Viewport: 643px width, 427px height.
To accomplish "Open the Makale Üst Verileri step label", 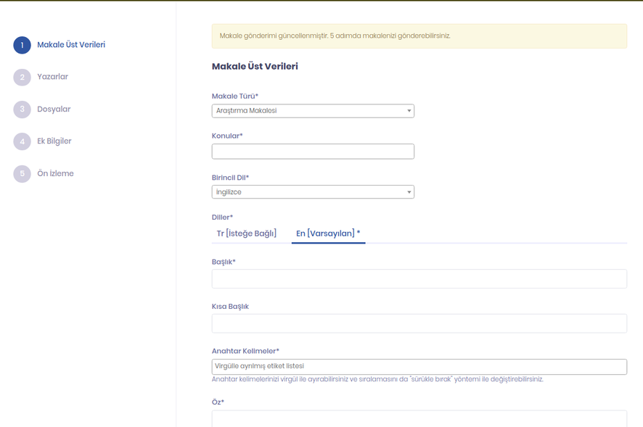I will coord(71,45).
